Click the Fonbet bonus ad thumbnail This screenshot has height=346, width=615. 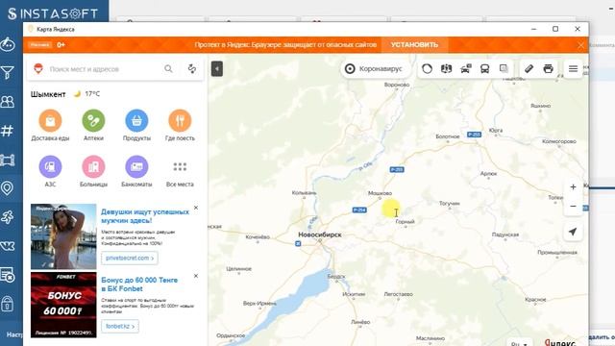click(63, 305)
